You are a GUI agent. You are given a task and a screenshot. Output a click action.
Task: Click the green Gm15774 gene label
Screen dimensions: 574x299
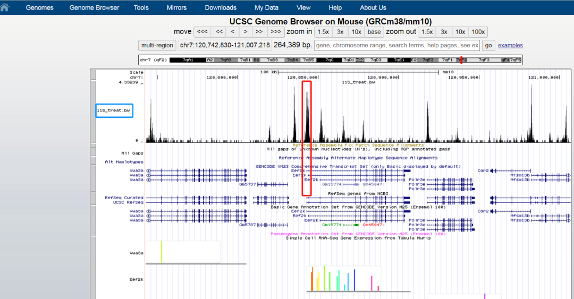[x=332, y=225]
